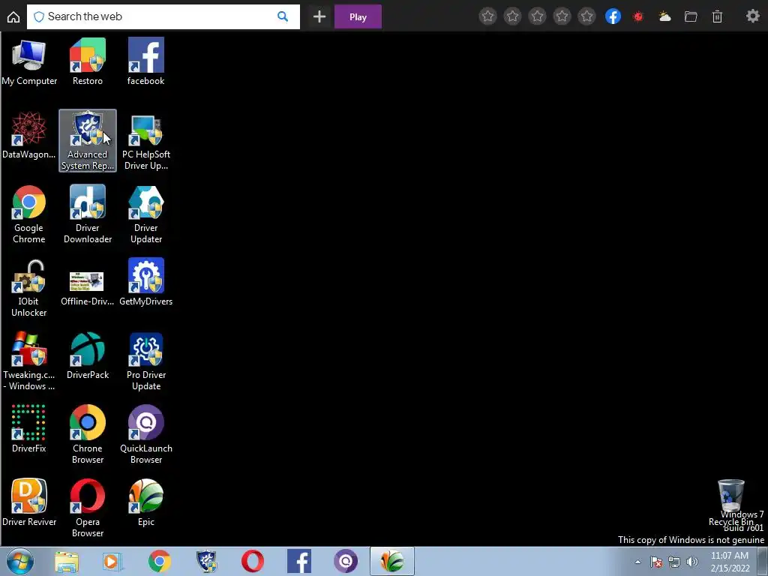Show hidden tray icons arrow
Viewport: 768px width, 576px height.
pos(637,562)
